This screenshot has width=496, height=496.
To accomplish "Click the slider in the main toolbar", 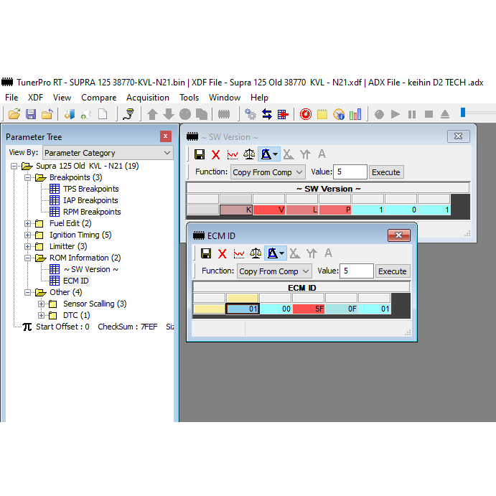I will pos(464,113).
